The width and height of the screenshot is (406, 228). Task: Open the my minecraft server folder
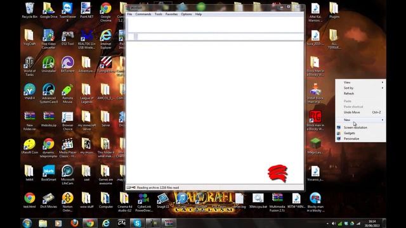click(86, 121)
